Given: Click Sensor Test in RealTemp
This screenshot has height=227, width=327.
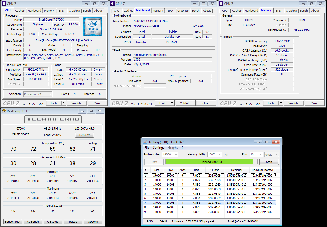Looking at the screenshot, I should [x=13, y=222].
